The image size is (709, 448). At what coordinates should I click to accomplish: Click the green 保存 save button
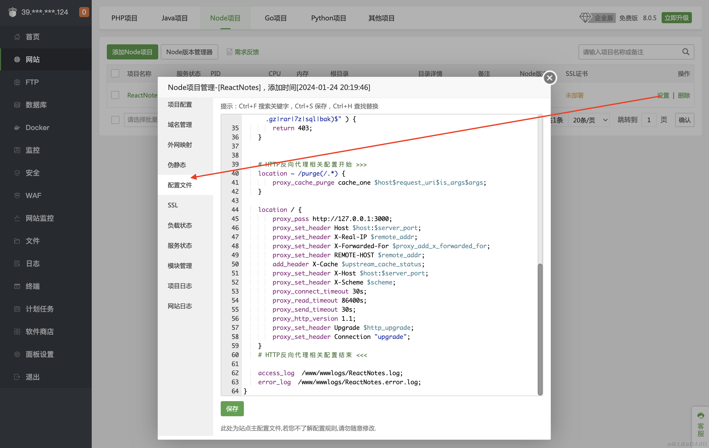coord(232,408)
